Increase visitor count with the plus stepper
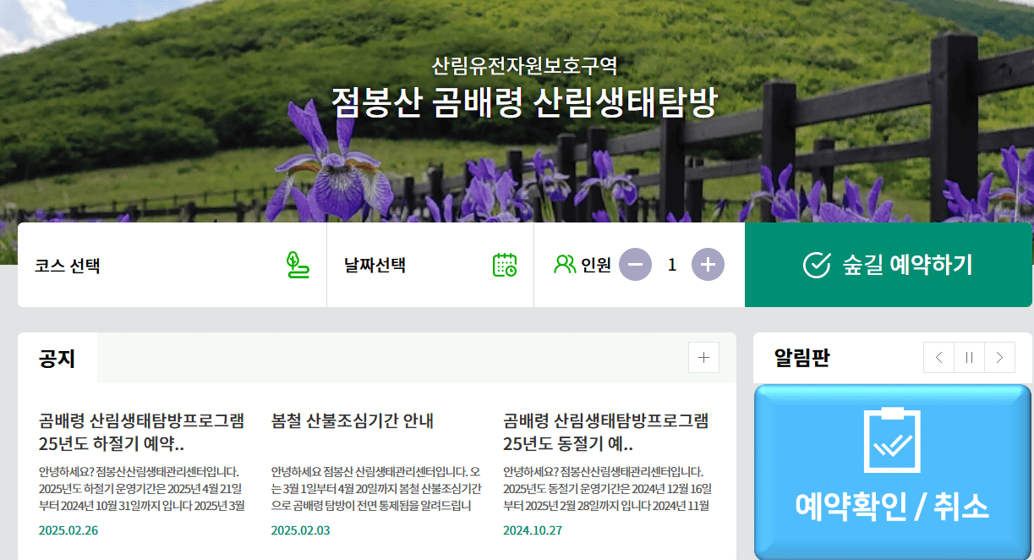 (708, 264)
